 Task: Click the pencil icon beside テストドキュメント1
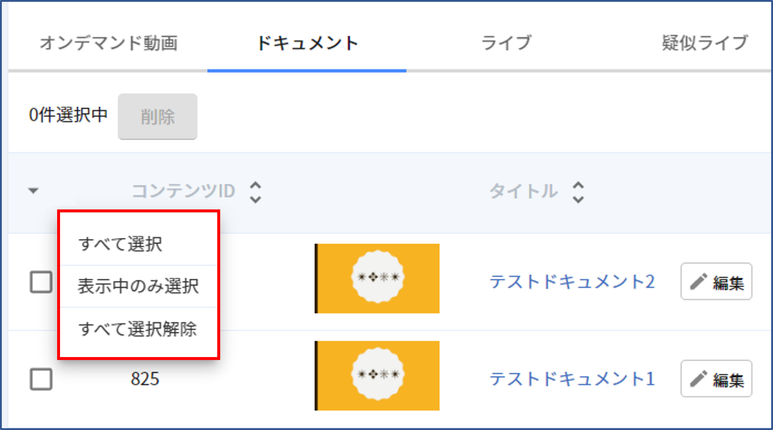coord(699,379)
